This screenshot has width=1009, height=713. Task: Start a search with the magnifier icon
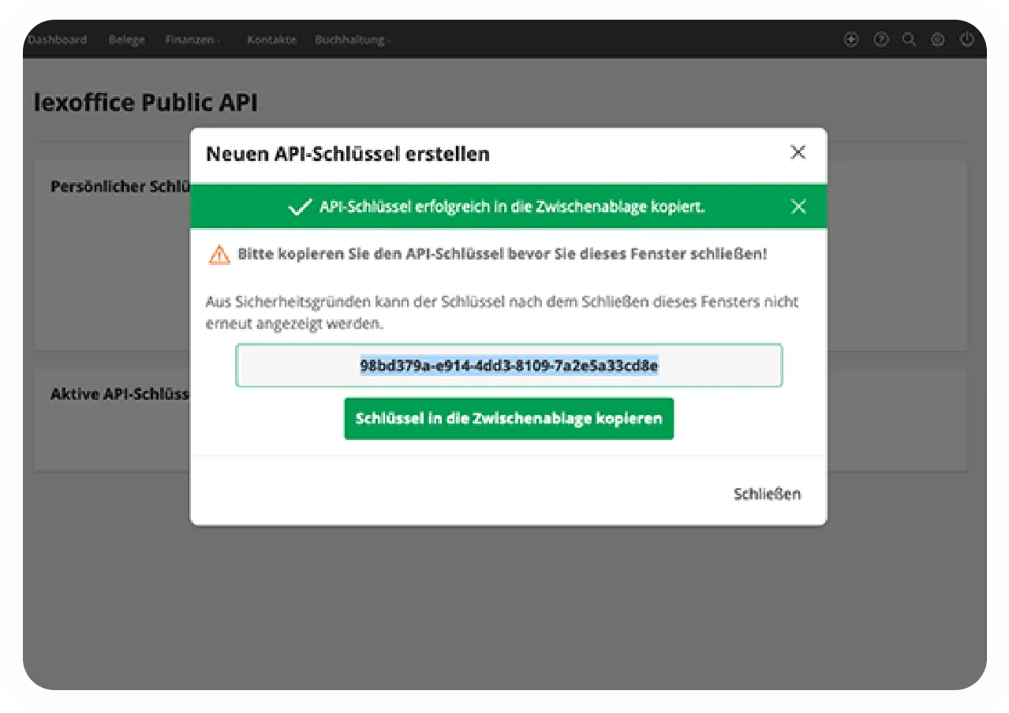909,39
